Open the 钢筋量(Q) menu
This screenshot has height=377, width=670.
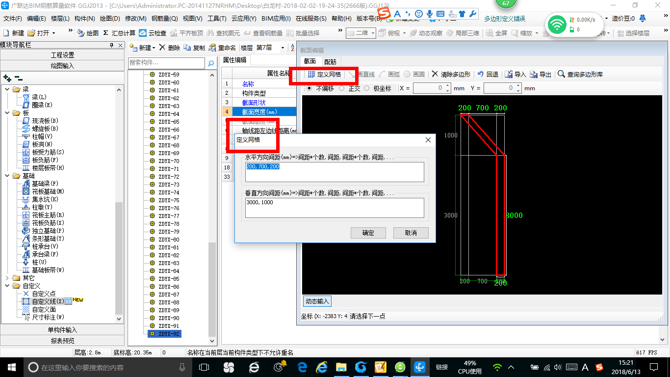click(x=164, y=19)
